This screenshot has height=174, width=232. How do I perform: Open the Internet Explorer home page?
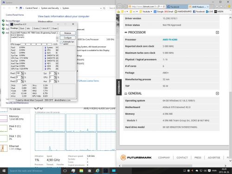click(217, 6)
